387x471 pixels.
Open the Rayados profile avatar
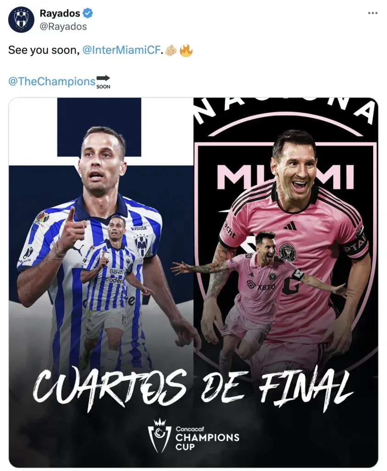click(21, 19)
